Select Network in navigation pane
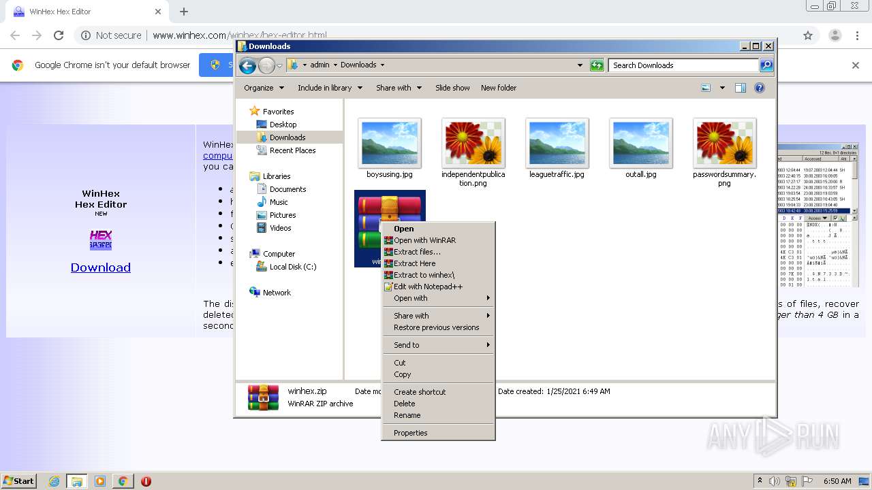872x490 pixels. 270,293
